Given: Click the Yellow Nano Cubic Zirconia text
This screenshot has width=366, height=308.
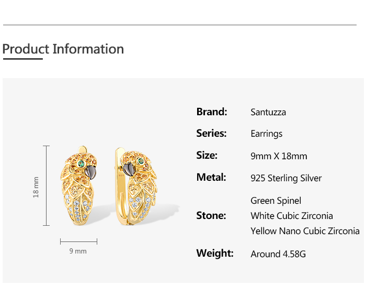Looking at the screenshot, I should pyautogui.click(x=305, y=231).
